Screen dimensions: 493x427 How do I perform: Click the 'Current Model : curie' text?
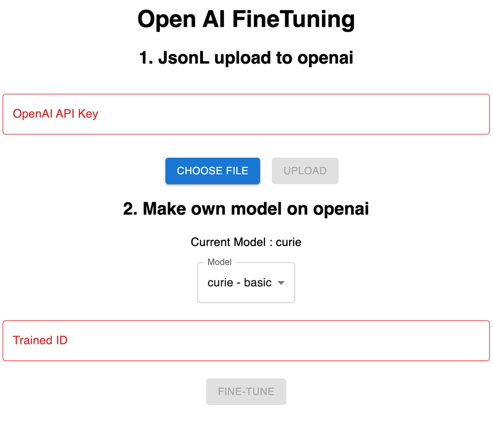[246, 242]
